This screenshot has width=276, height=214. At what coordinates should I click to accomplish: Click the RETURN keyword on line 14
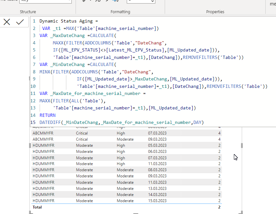48,115
